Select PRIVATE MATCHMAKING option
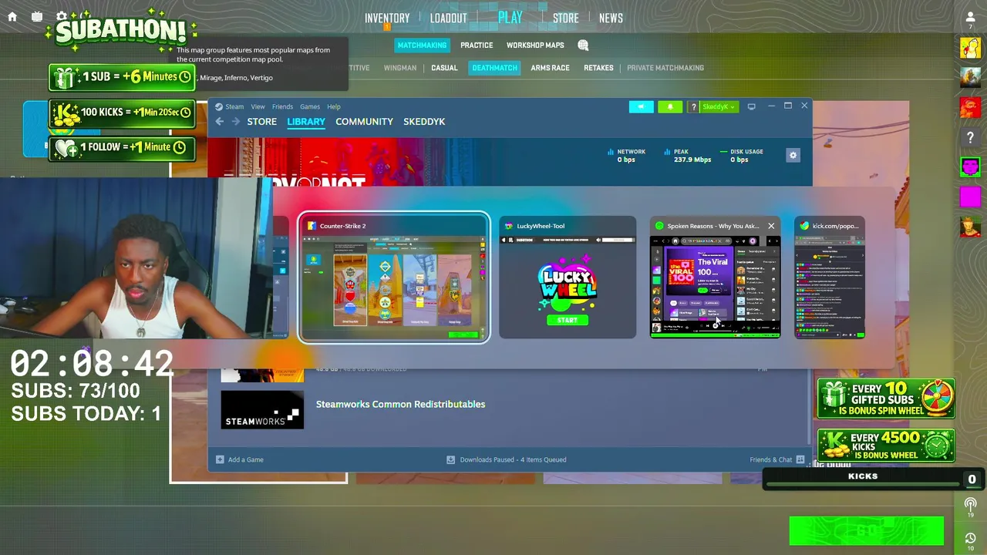Viewport: 987px width, 555px height. click(x=665, y=68)
